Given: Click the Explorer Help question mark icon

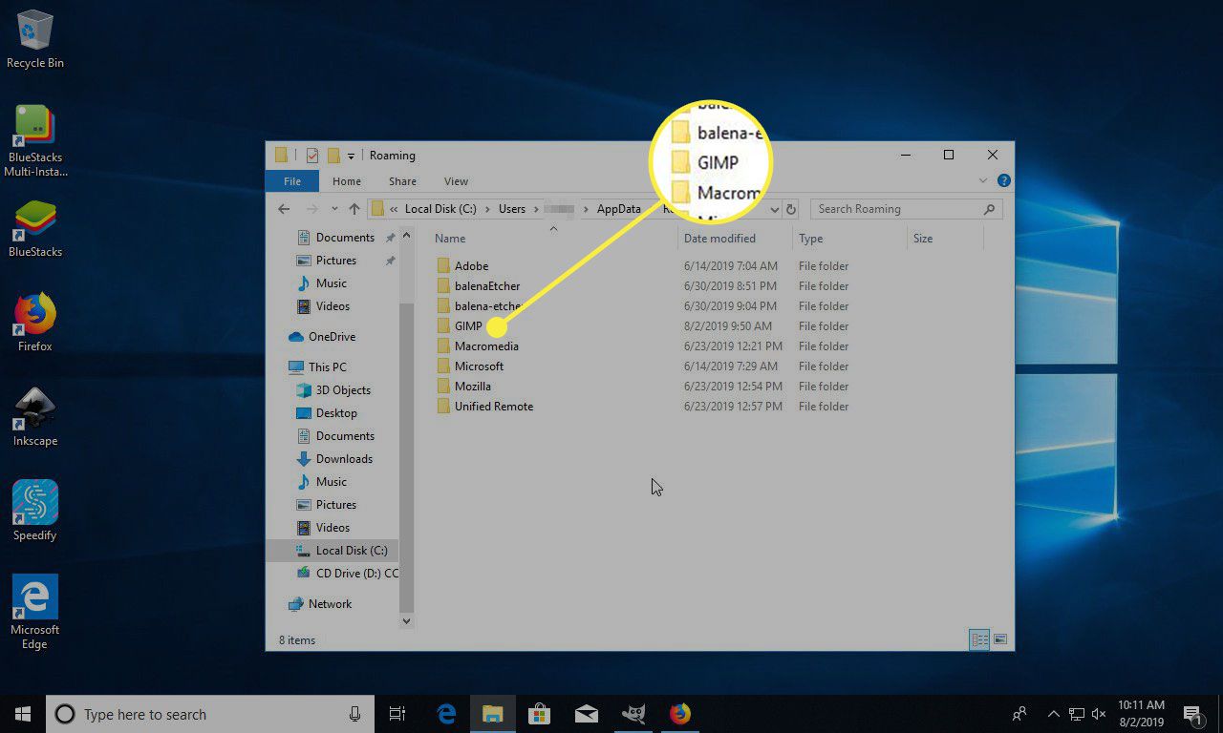Looking at the screenshot, I should point(1003,180).
